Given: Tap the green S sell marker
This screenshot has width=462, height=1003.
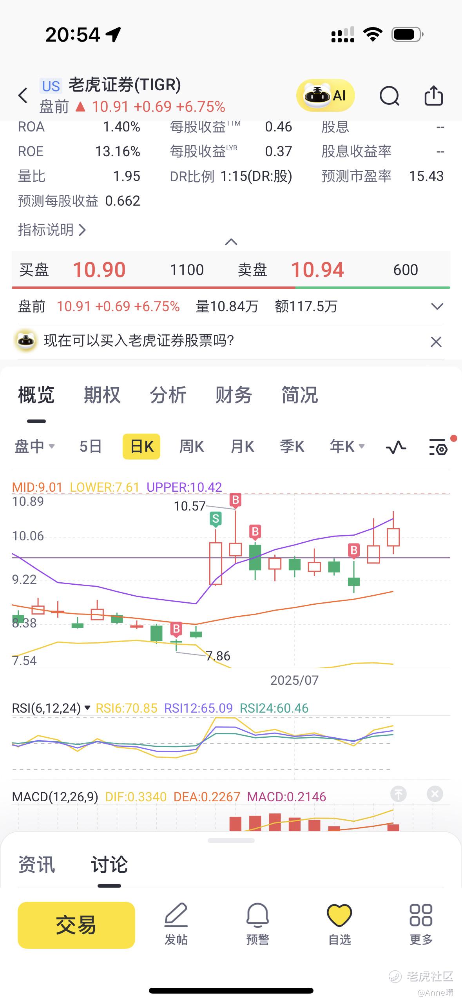Looking at the screenshot, I should pyautogui.click(x=215, y=519).
